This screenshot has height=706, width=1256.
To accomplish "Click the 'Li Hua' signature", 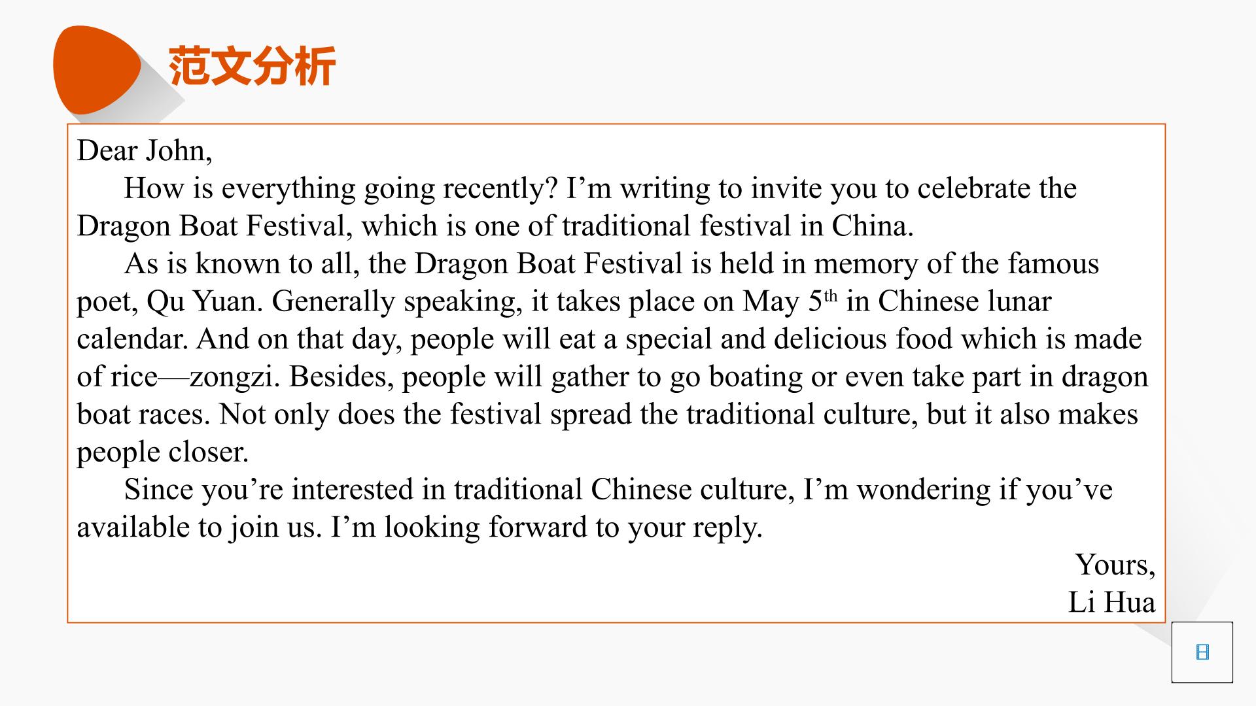I will [1111, 602].
